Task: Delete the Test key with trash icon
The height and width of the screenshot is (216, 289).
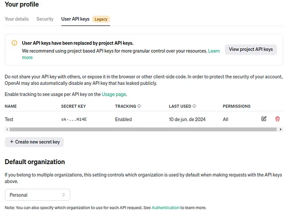Action: [x=277, y=119]
